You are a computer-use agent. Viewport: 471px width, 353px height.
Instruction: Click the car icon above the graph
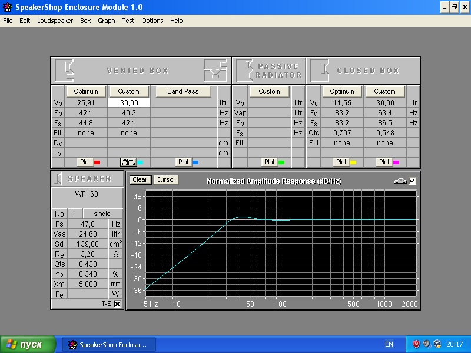[400, 181]
